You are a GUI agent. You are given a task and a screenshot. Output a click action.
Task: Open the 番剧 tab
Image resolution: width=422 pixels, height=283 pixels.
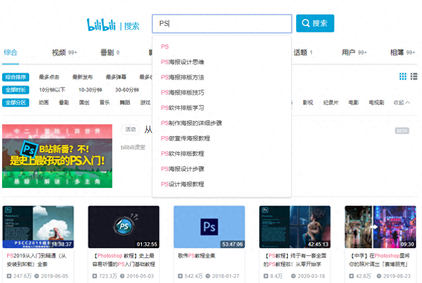tap(110, 52)
